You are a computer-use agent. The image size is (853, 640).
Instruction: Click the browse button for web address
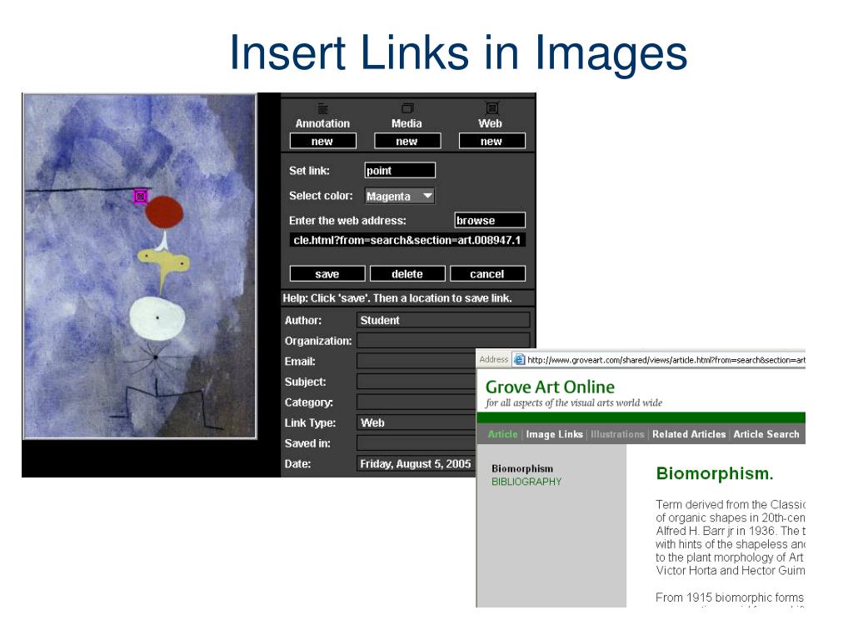[490, 220]
